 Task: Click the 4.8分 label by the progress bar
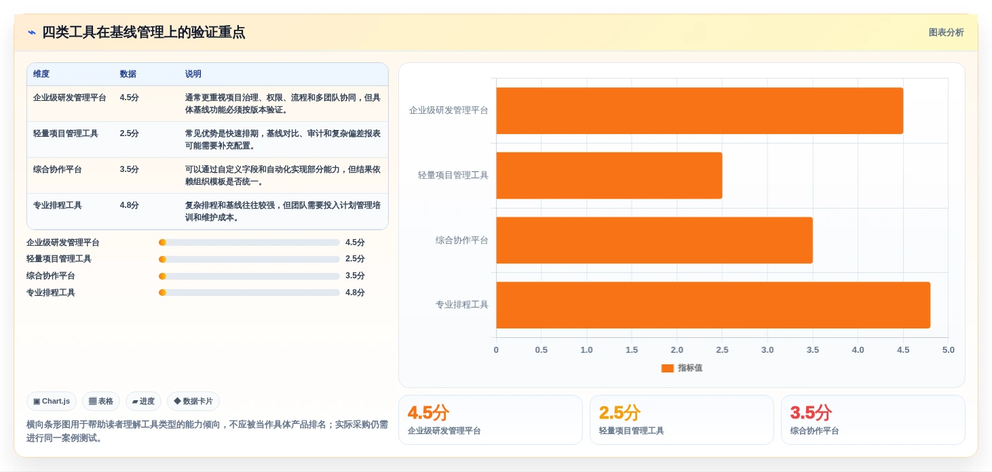pos(355,293)
